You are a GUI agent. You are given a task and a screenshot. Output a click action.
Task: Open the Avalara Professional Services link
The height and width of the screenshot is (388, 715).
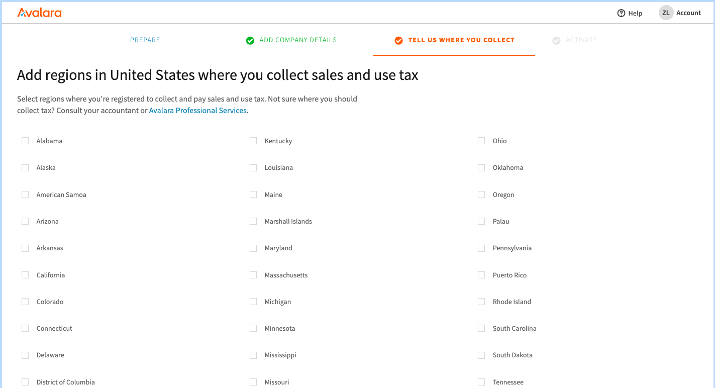coord(197,110)
